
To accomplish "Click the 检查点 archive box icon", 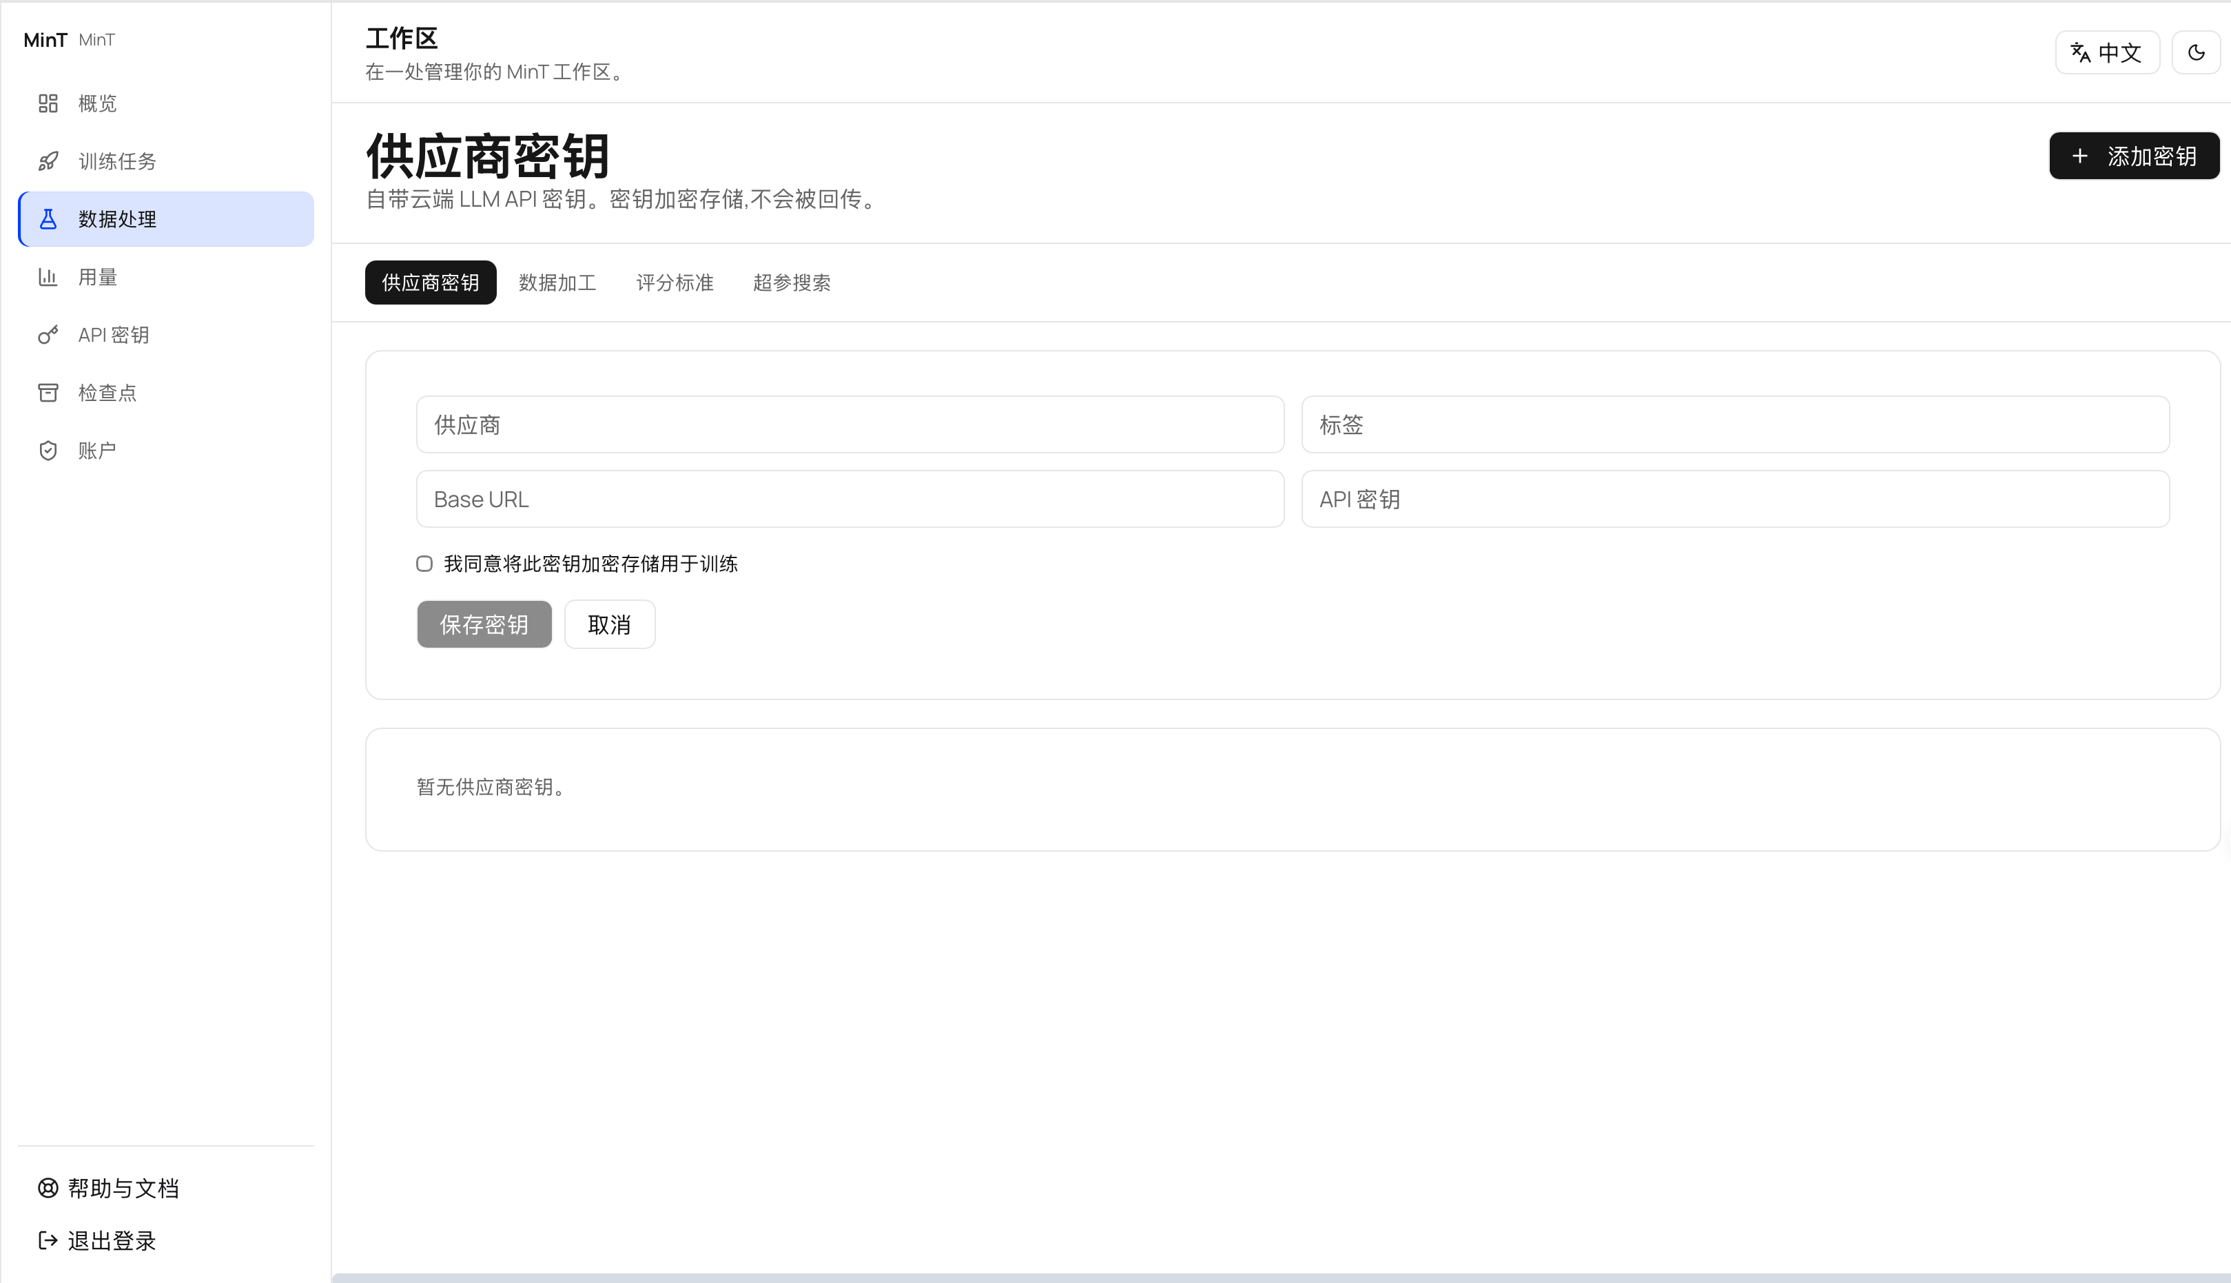I will coord(48,392).
